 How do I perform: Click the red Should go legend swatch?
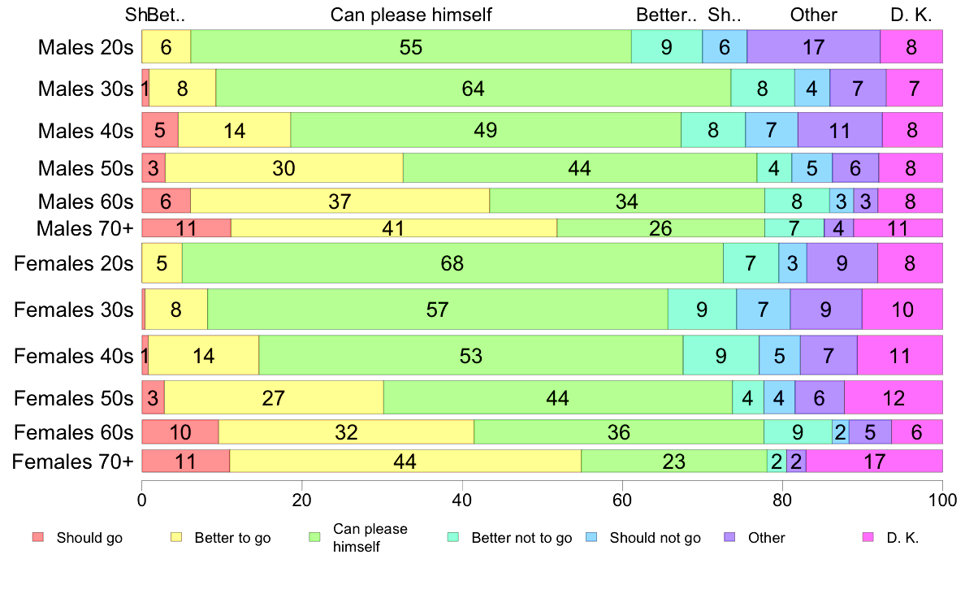click(38, 537)
